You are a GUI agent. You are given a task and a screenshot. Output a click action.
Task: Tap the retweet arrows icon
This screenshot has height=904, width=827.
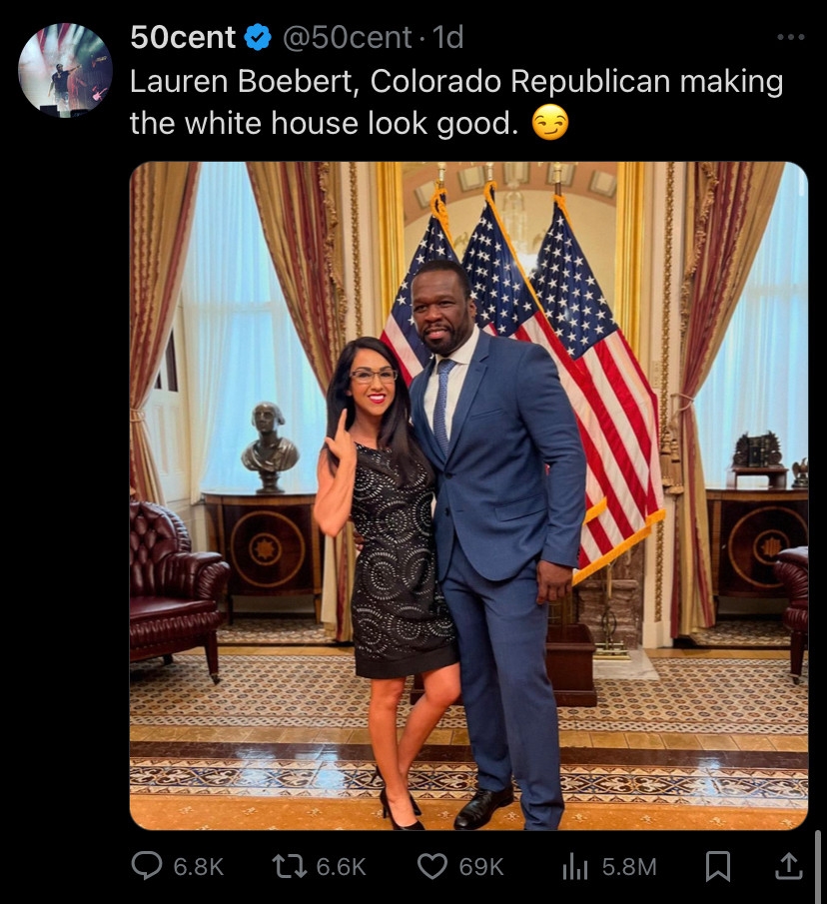pos(291,866)
